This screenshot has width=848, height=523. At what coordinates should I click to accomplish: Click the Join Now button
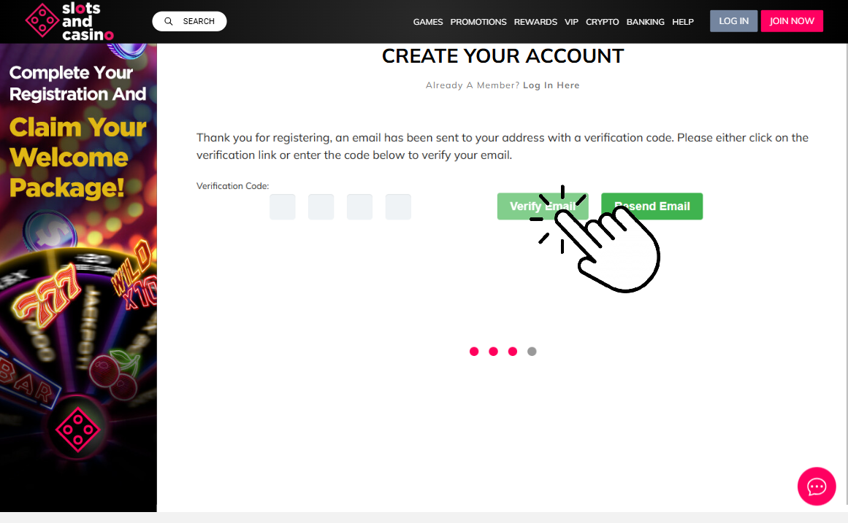(x=792, y=21)
